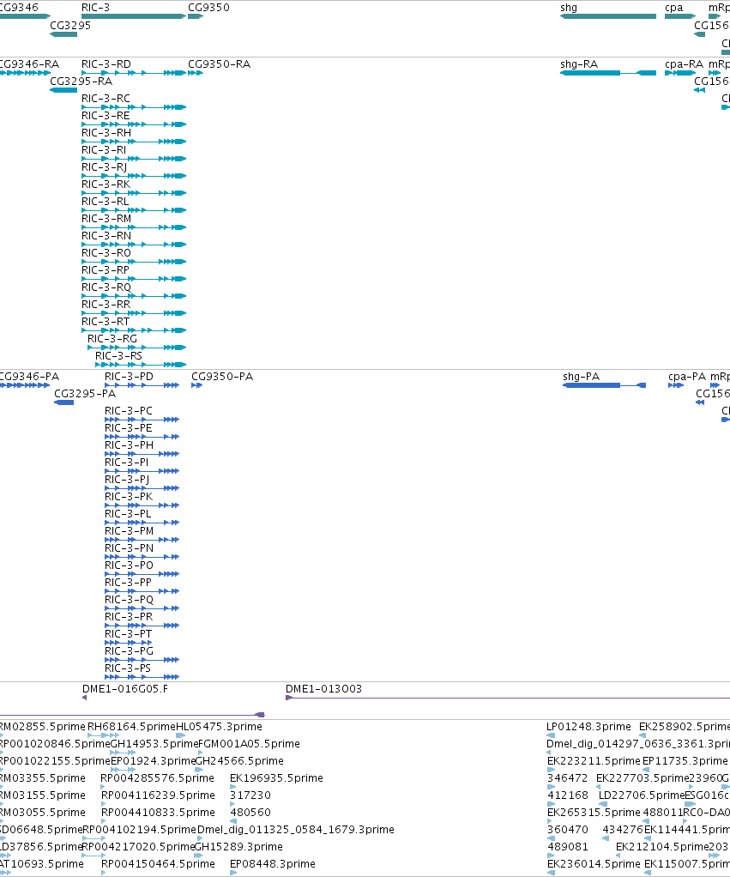Screen dimensions: 730x877
Task: Click the CG9350 gene label
Action: 208,7
